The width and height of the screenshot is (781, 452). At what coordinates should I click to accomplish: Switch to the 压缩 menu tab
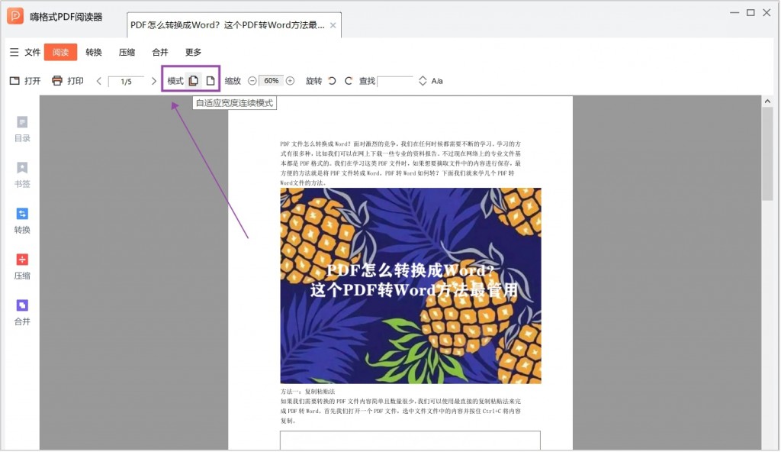(127, 52)
